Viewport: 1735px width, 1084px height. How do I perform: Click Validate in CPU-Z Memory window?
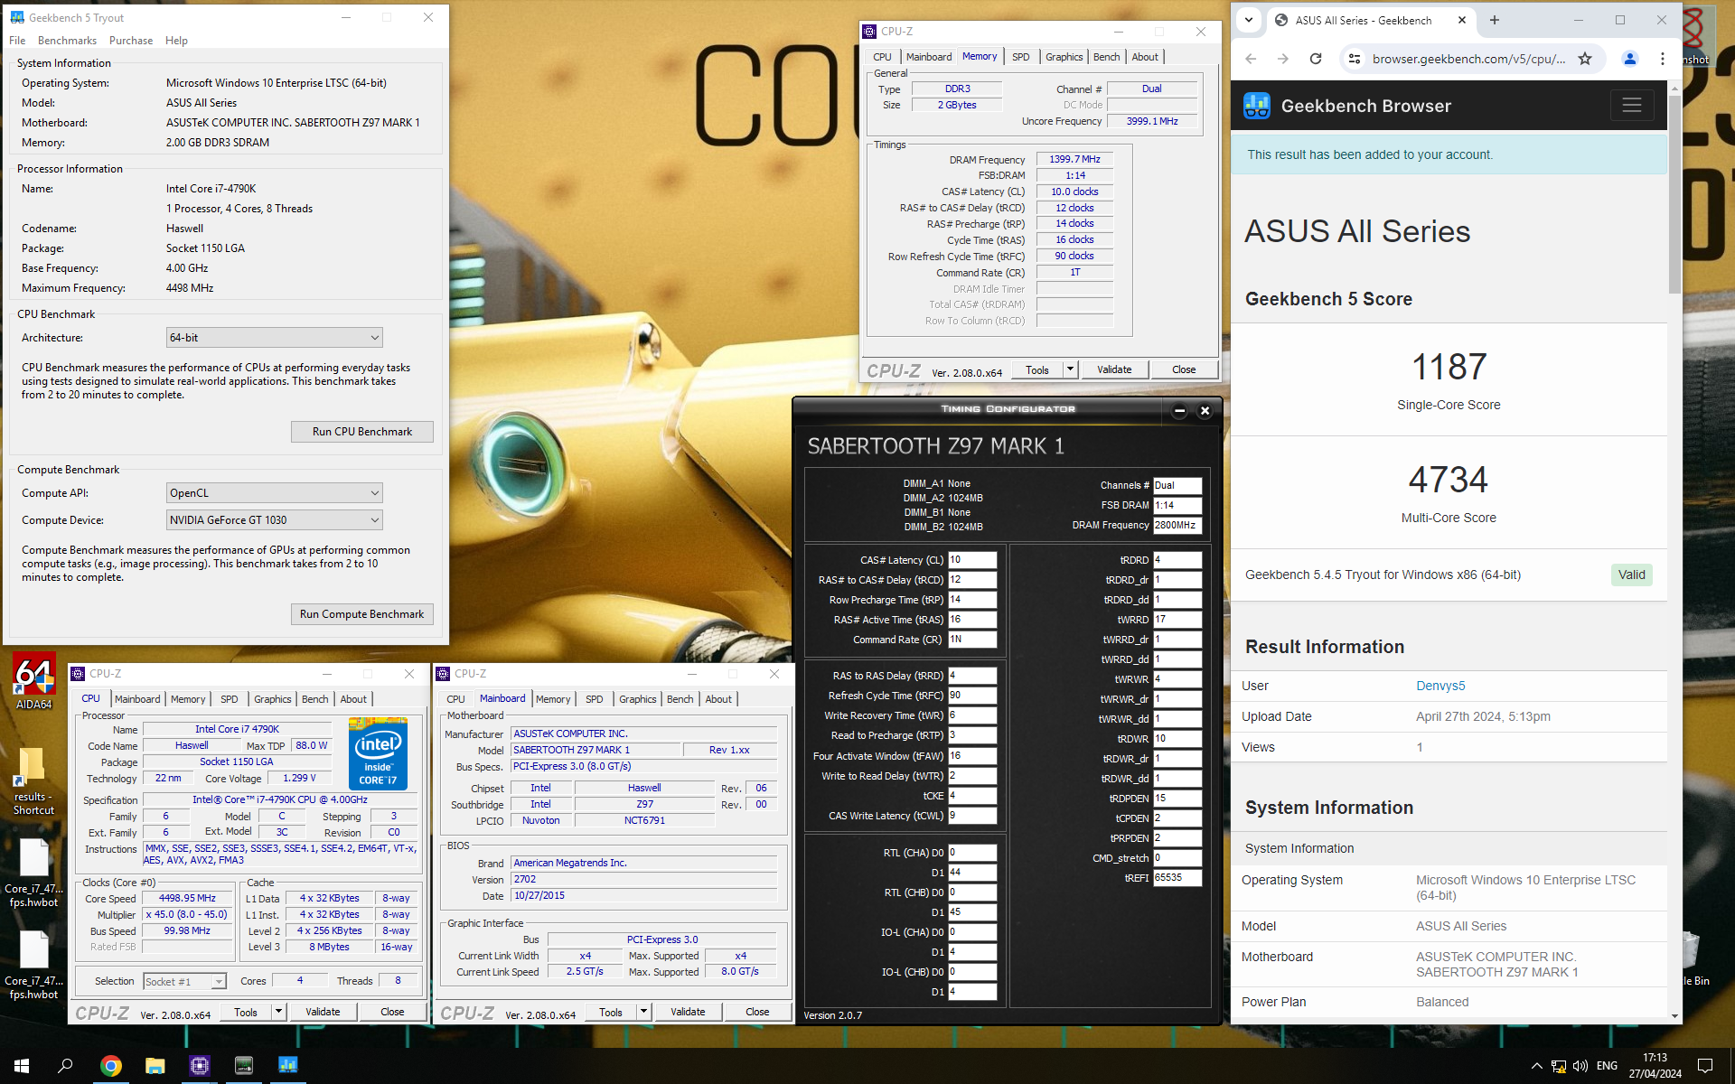click(x=1114, y=369)
